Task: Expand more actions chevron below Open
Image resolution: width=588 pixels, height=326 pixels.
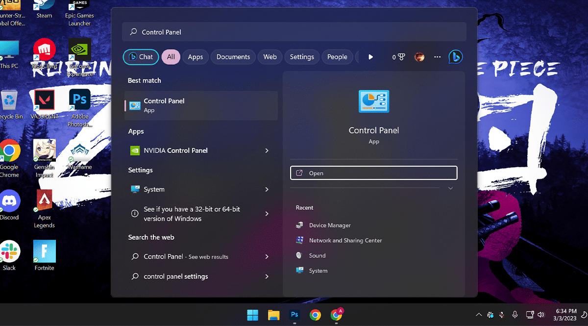Action: tap(450, 188)
